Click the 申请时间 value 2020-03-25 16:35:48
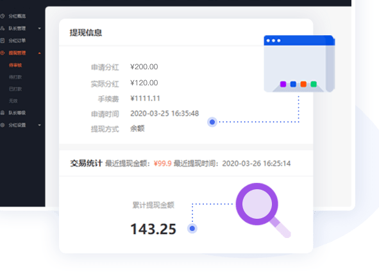The image size is (379, 272). tap(165, 114)
